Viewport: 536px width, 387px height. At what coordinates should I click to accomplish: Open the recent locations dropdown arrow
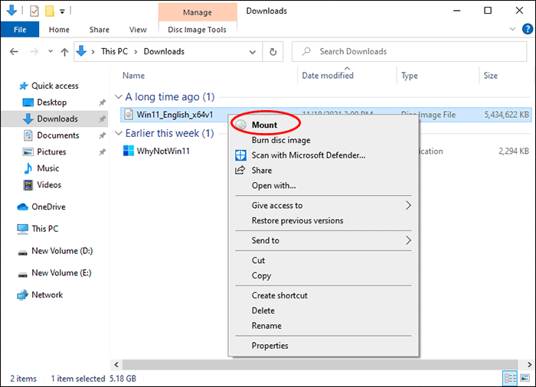click(x=49, y=52)
